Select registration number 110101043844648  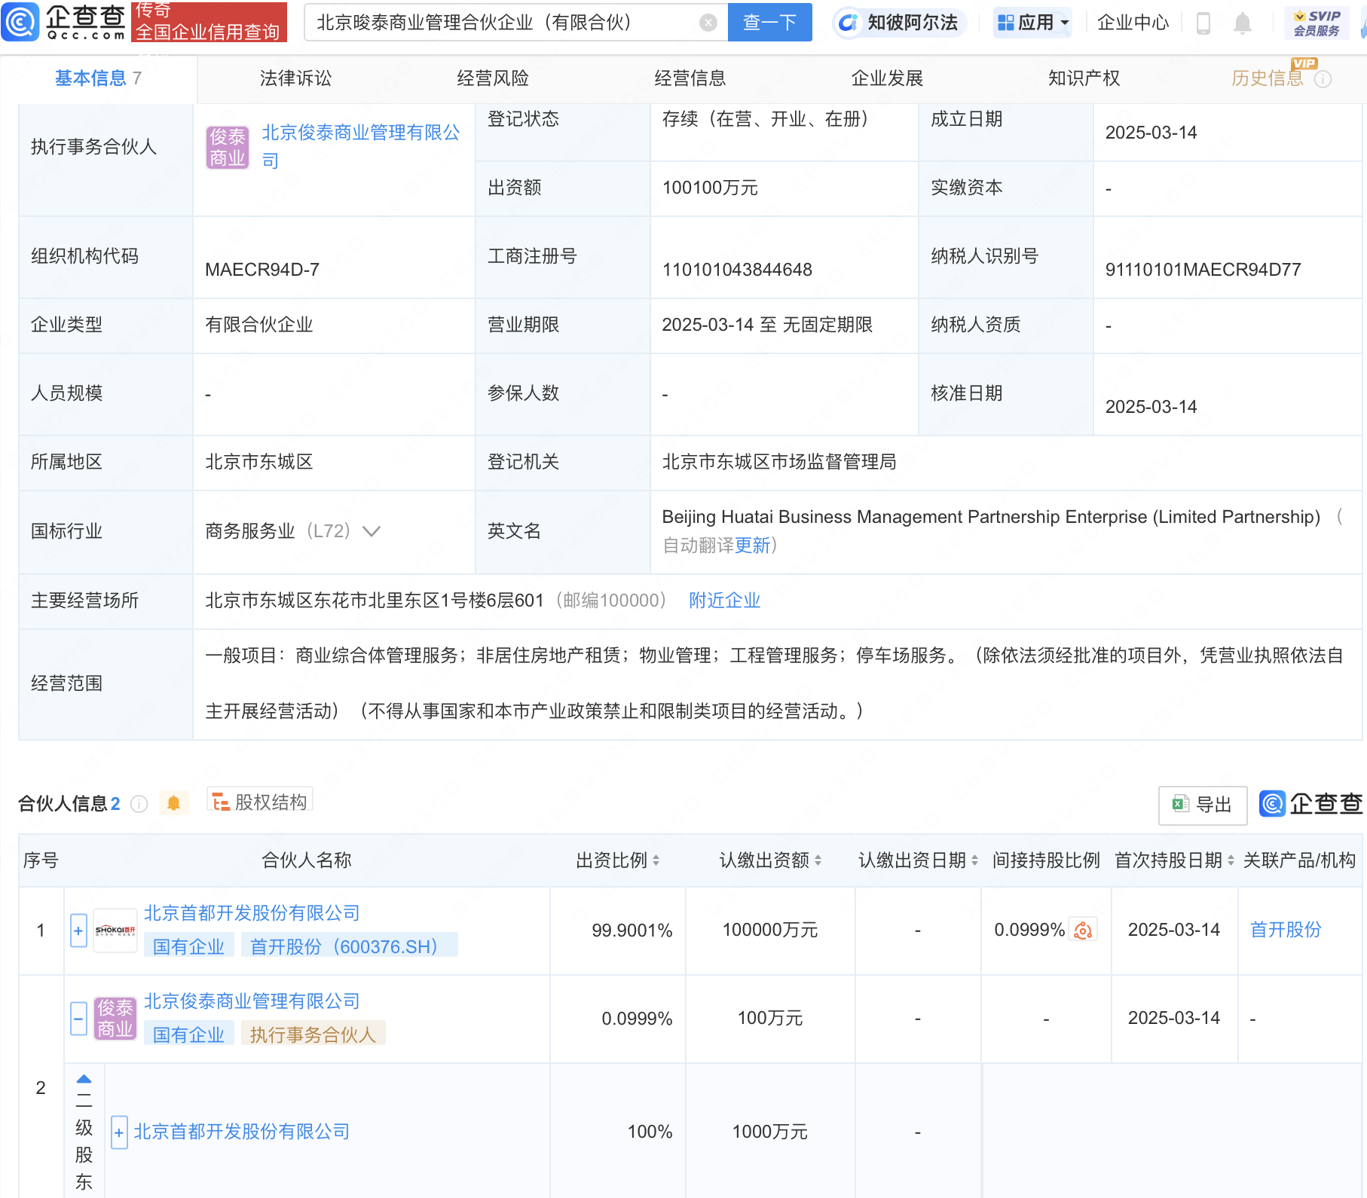[737, 270]
